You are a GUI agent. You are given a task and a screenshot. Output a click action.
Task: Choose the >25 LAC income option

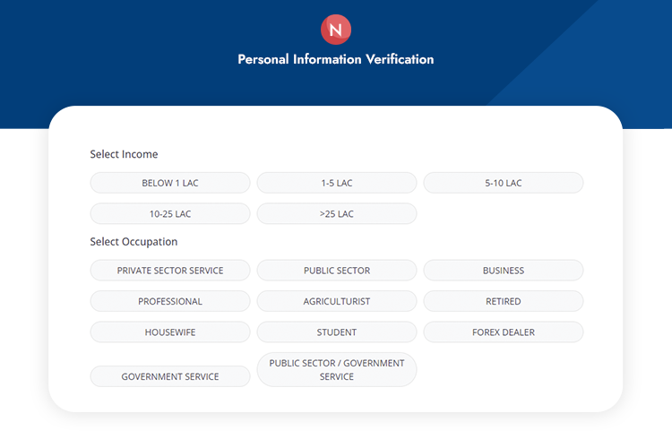click(x=337, y=214)
